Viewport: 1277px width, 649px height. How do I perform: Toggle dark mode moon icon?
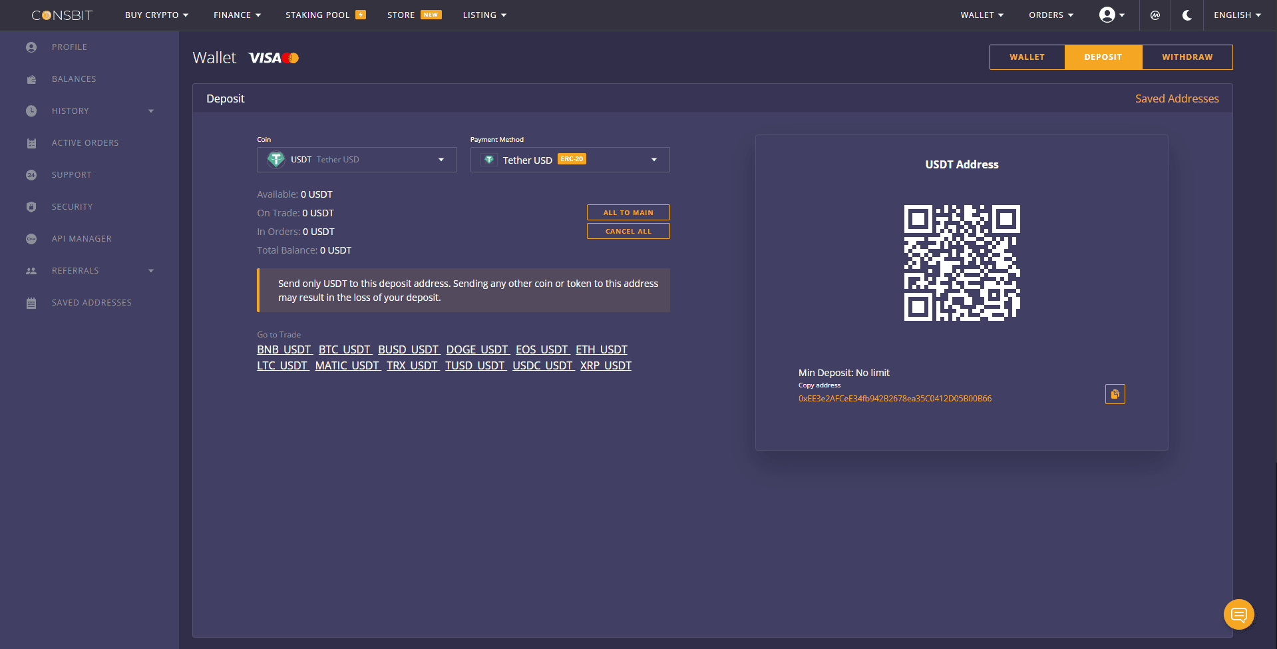pyautogui.click(x=1187, y=15)
